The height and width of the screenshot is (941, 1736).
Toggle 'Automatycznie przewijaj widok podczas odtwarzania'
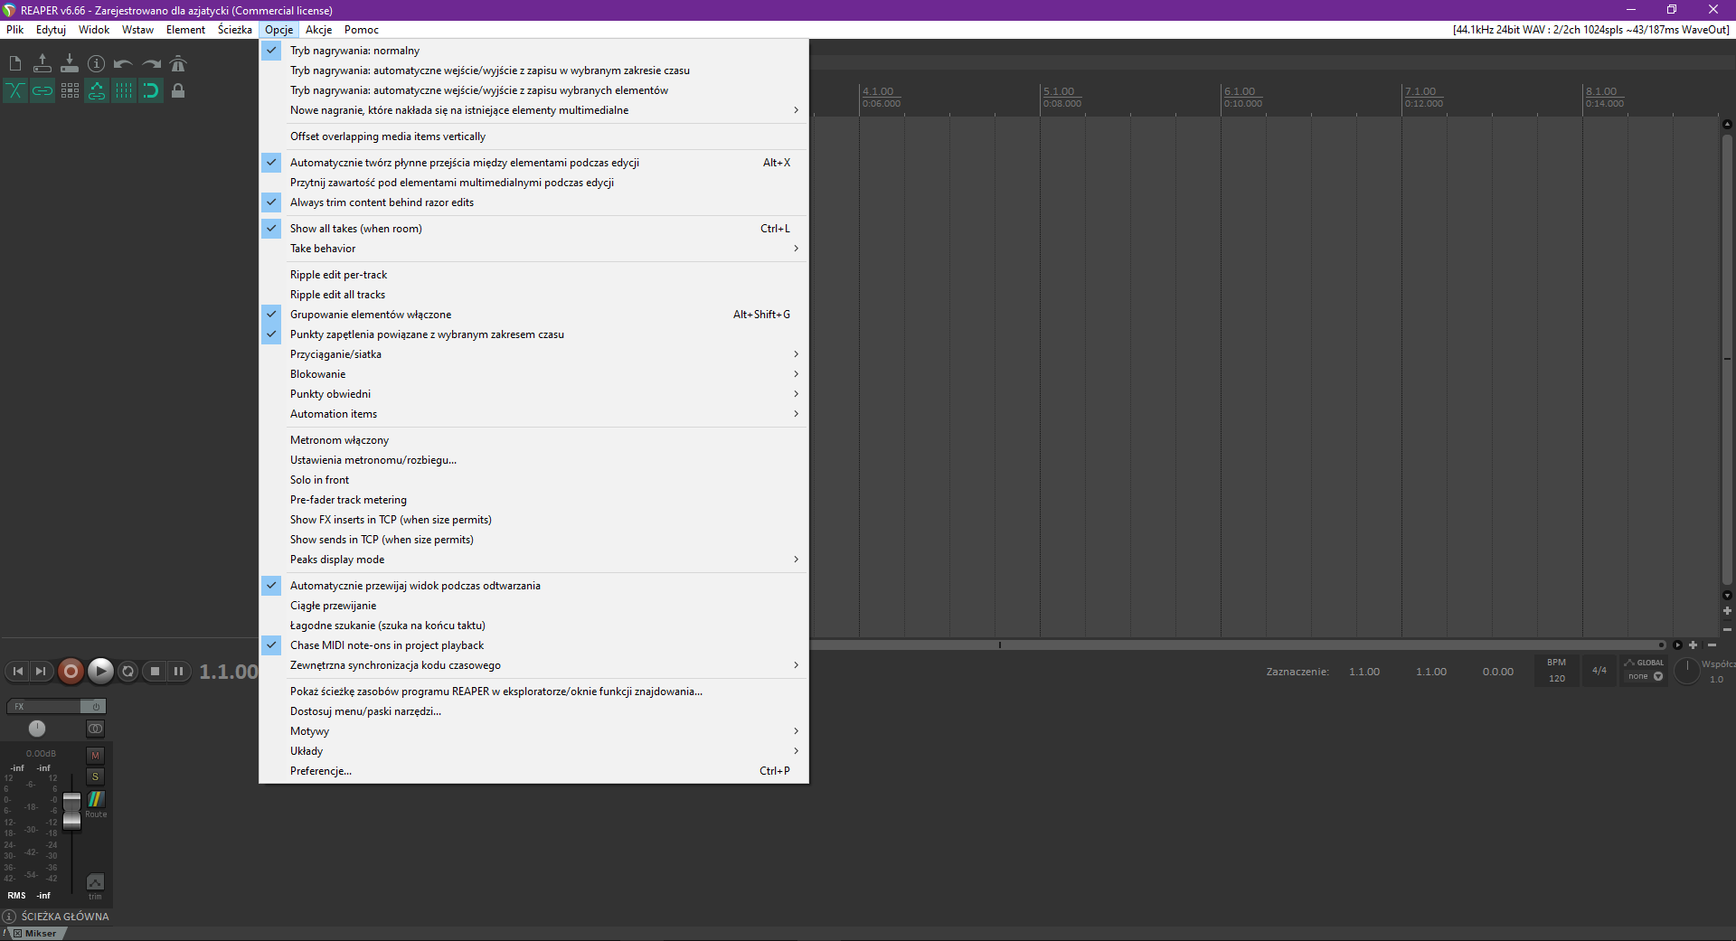[x=533, y=586]
